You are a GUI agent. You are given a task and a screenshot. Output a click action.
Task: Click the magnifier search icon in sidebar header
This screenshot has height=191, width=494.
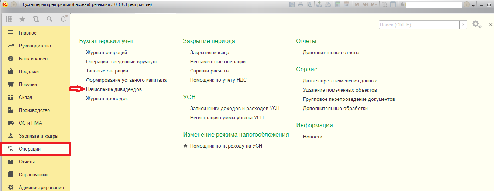coord(49,19)
